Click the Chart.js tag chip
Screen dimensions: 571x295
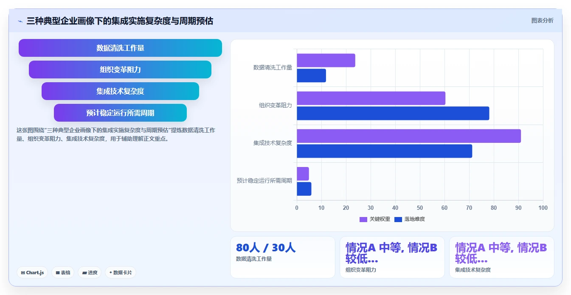pos(32,273)
